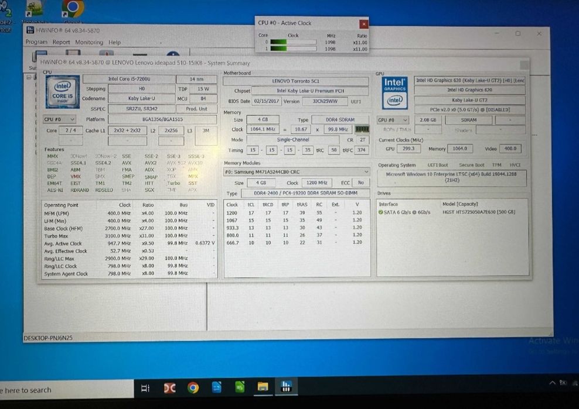
Task: Click the GPU clock 299.3 field
Action: point(408,149)
